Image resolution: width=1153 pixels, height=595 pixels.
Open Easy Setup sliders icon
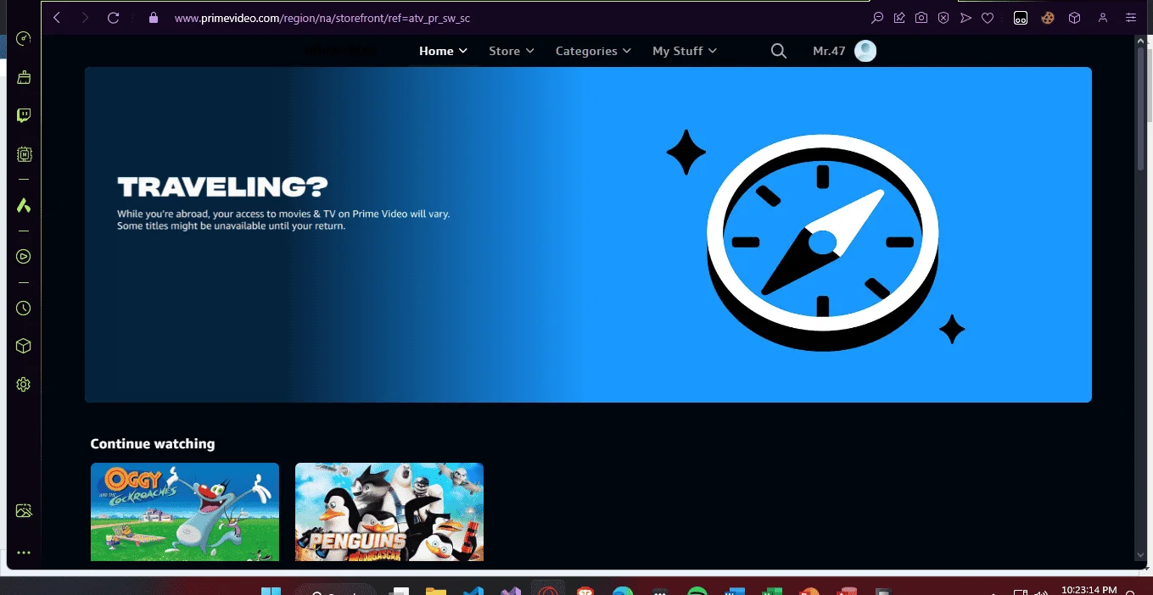(1130, 17)
